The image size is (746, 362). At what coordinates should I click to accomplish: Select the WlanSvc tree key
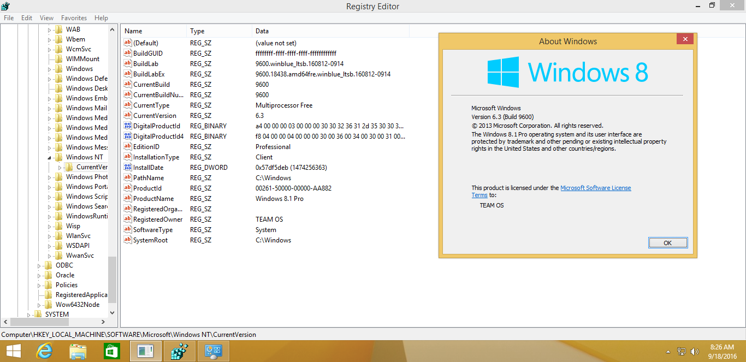[78, 236]
